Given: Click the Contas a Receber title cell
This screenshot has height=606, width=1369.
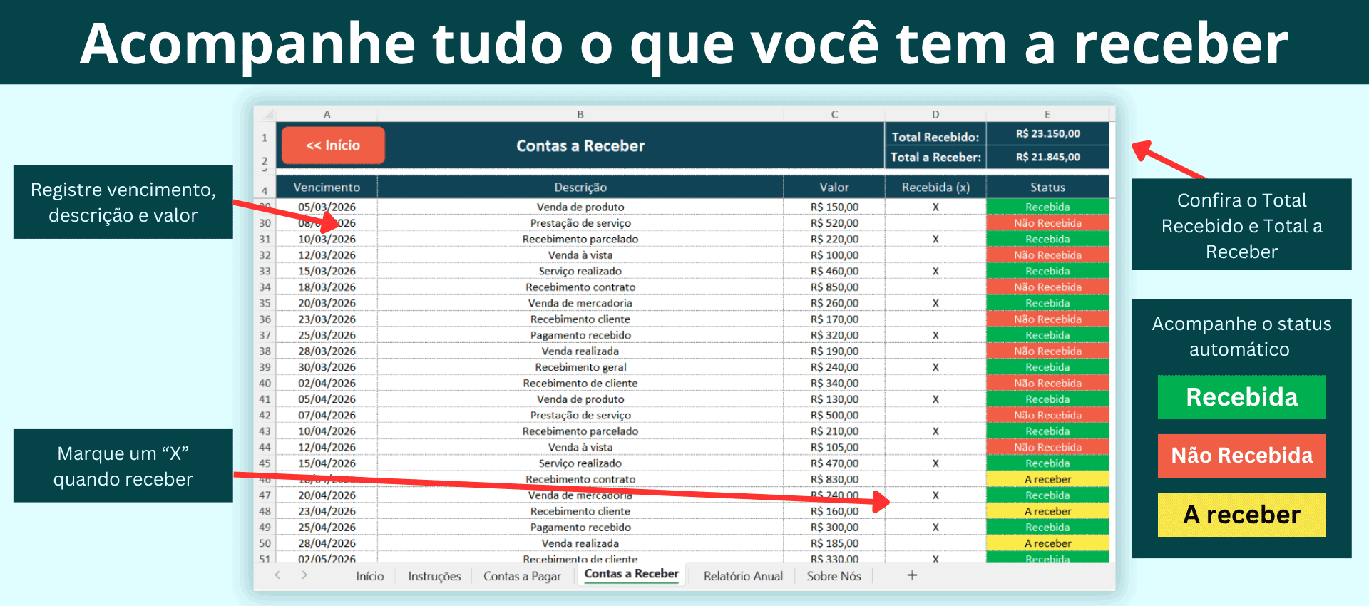Looking at the screenshot, I should tap(580, 146).
